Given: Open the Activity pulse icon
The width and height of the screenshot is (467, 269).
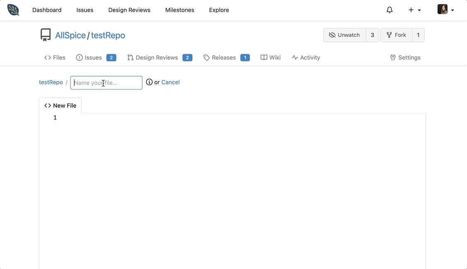Looking at the screenshot, I should pos(294,58).
